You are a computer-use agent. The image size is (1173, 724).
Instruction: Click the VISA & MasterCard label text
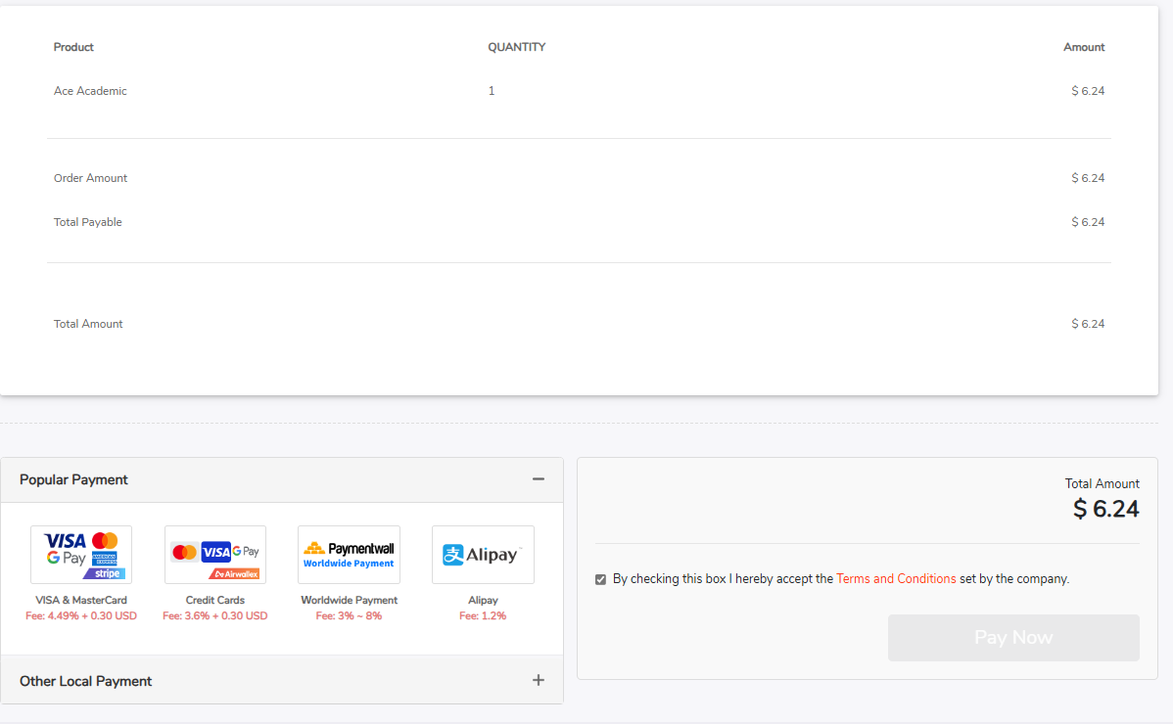(81, 600)
